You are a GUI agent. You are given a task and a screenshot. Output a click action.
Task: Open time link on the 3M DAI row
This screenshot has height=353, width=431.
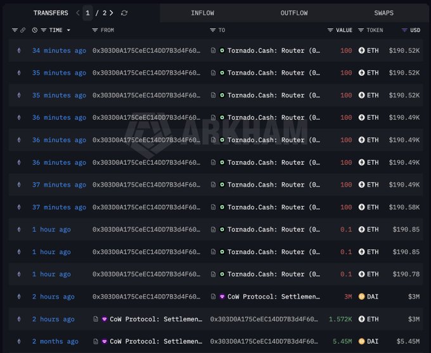click(x=53, y=297)
